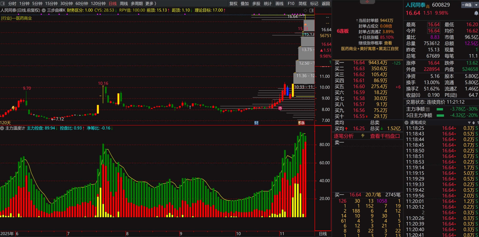The image size is (479, 237).
Task: Click the orange triangle marker near 15.13
Action: click(305, 24)
